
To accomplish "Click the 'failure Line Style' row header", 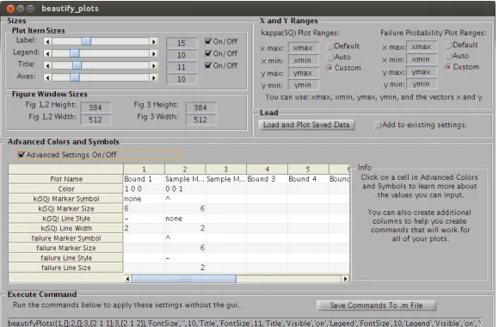I will tap(66, 258).
